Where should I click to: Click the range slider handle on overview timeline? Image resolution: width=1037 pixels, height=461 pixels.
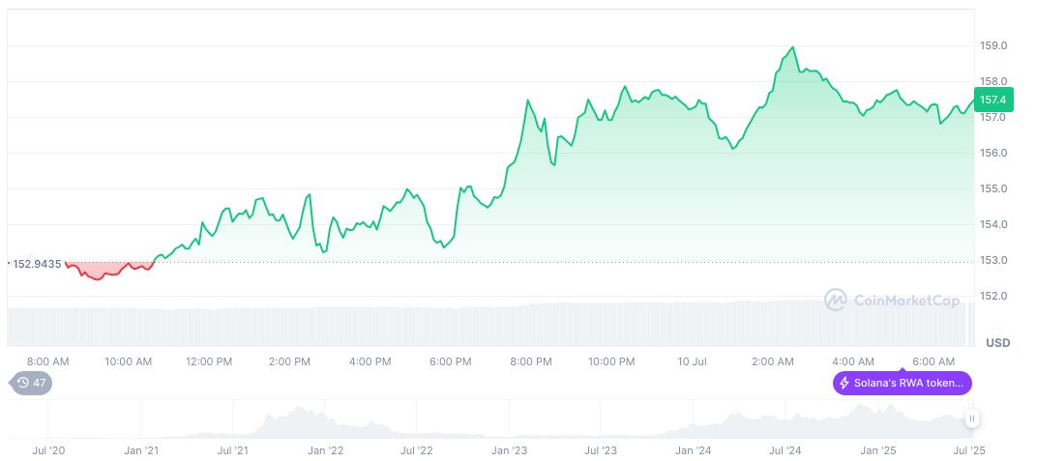pos(971,418)
